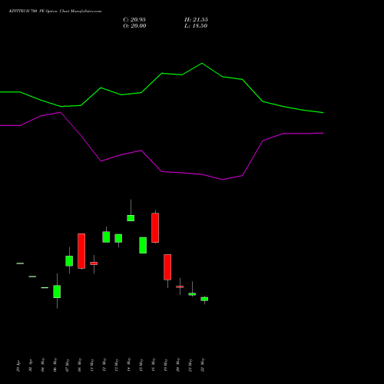Click the 15 May date label
384x384 pixels.
point(141,365)
